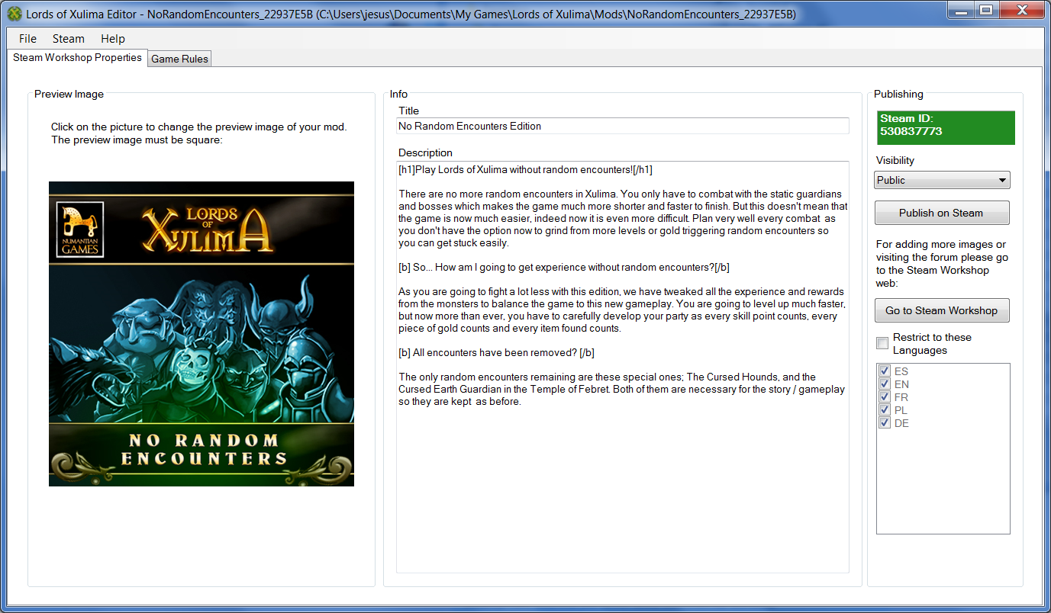The width and height of the screenshot is (1051, 613).
Task: Open the Help menu
Action: pyautogui.click(x=113, y=39)
